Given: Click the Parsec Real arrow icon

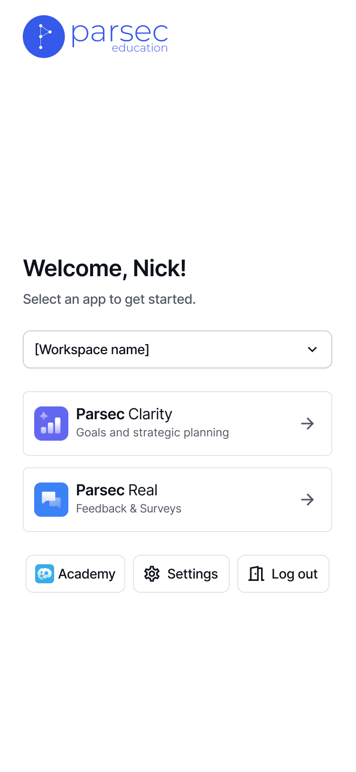Looking at the screenshot, I should (308, 500).
